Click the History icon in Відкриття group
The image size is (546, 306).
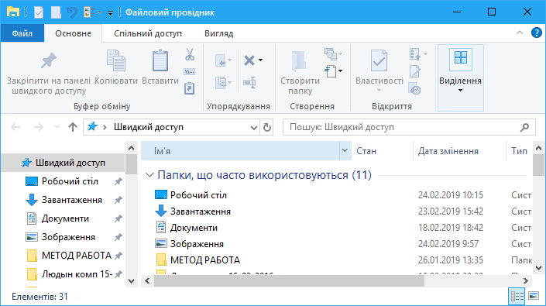[414, 88]
